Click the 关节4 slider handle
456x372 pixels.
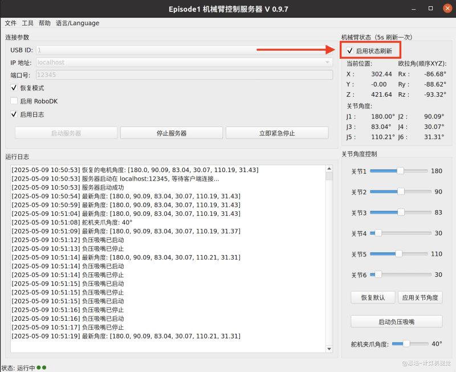[378, 233]
